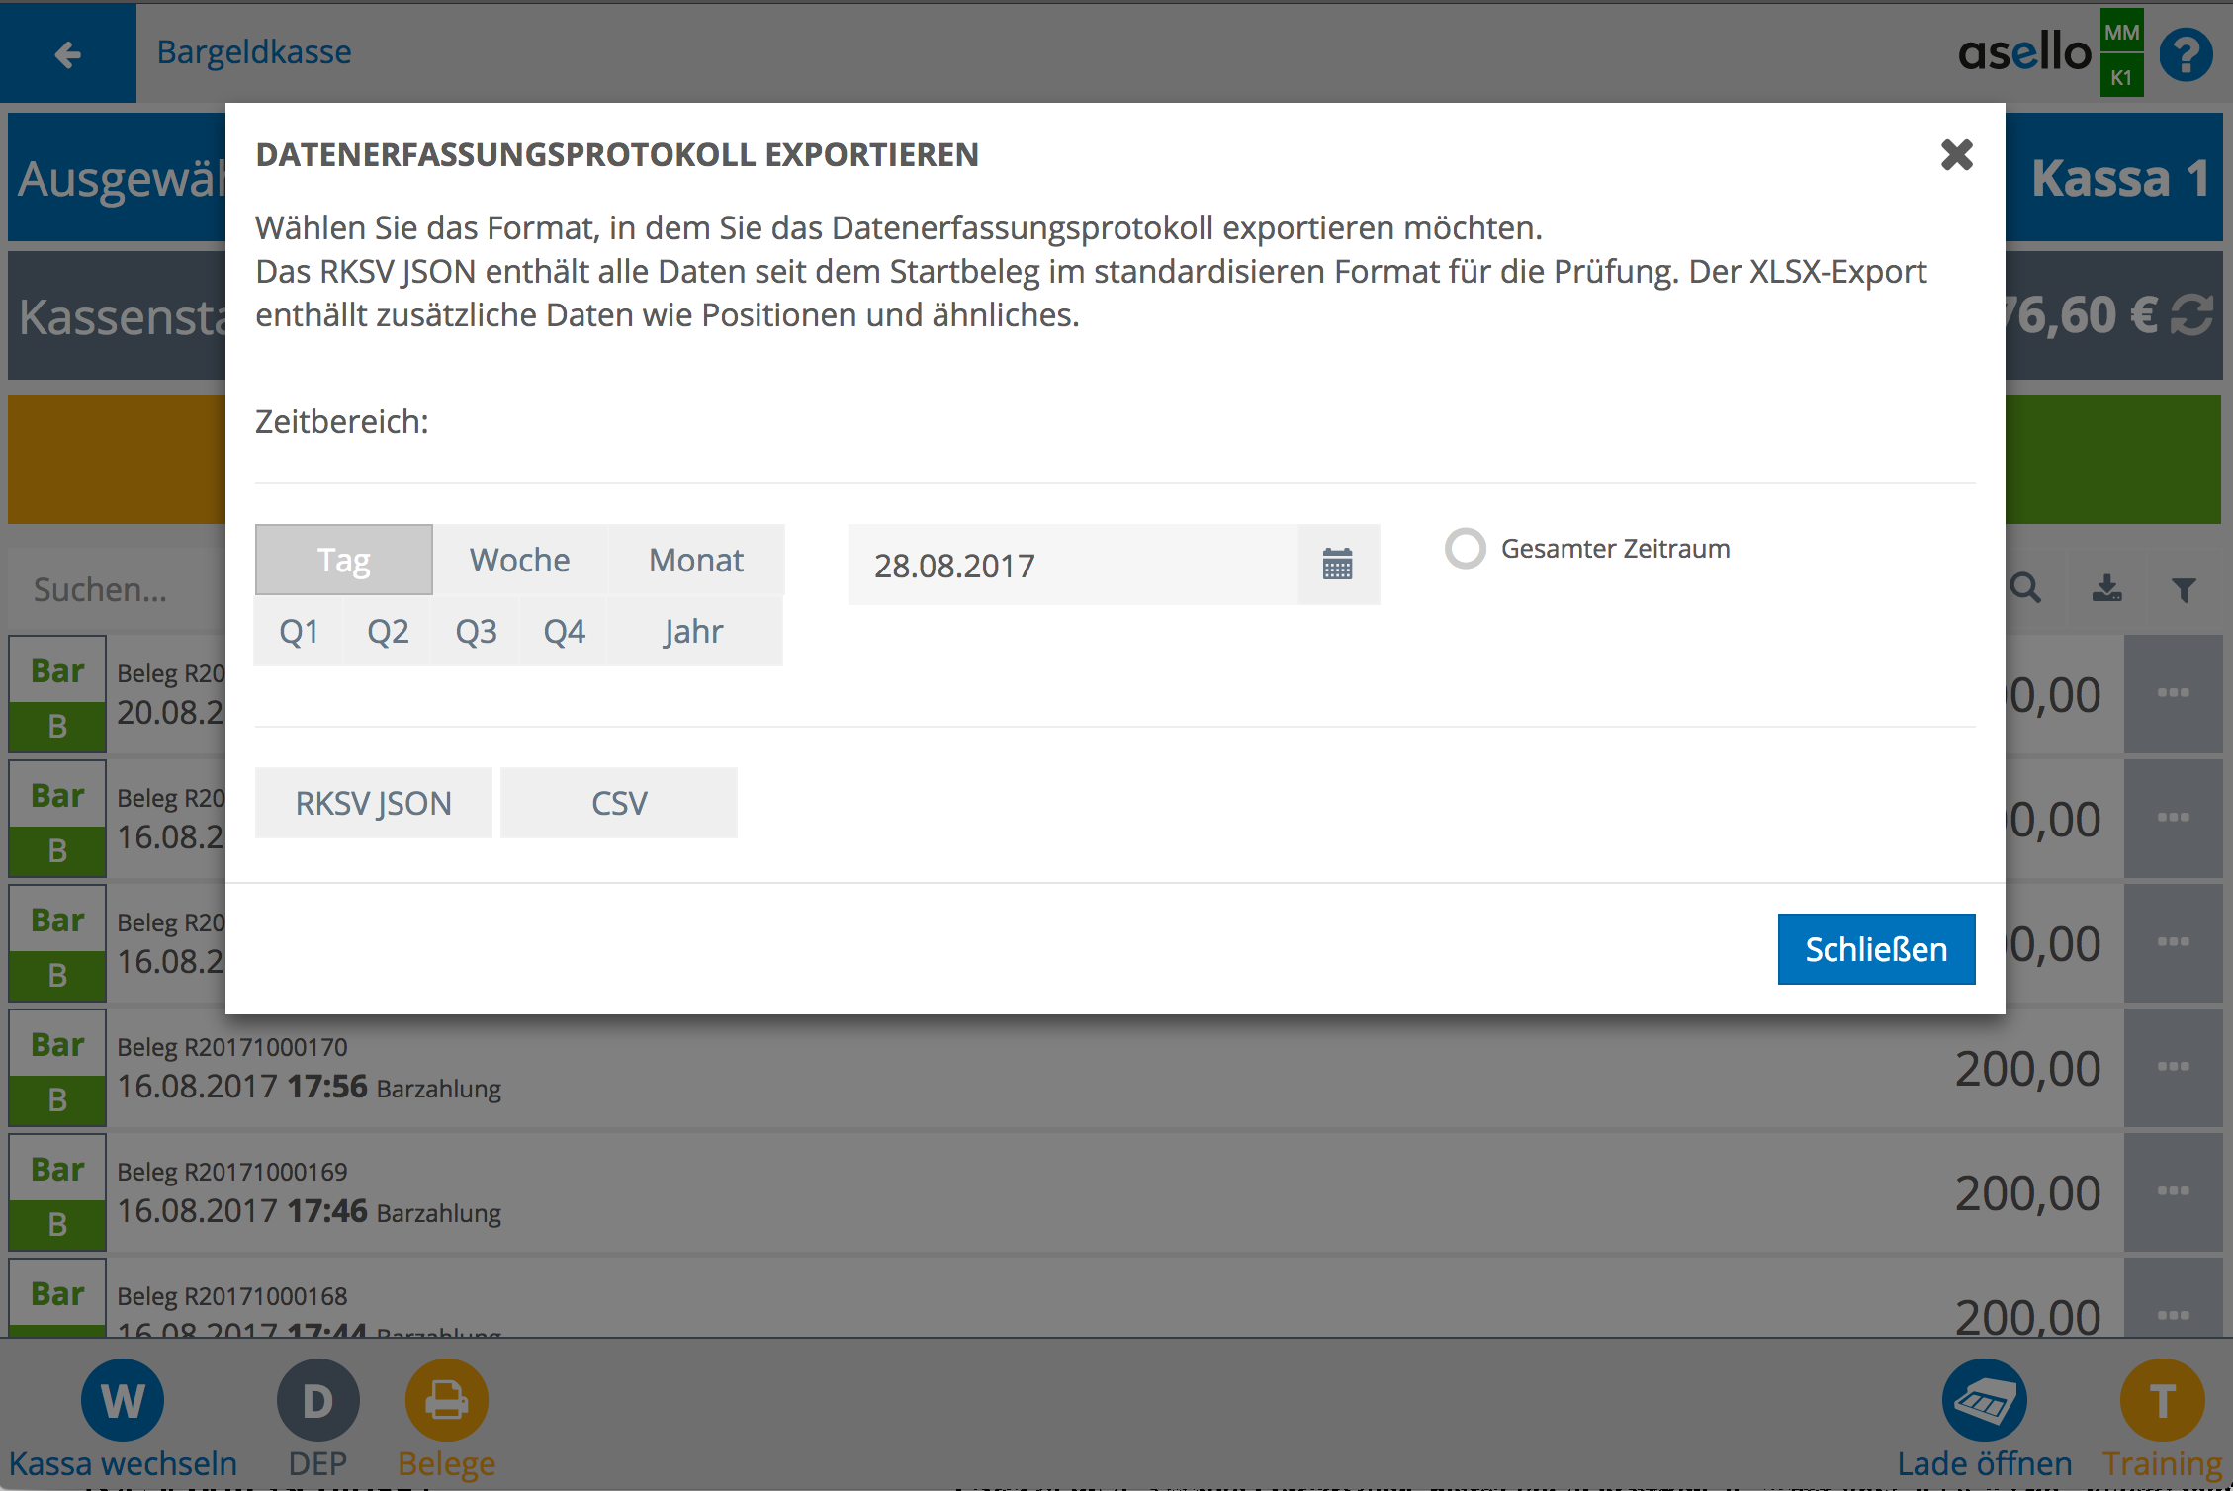2233x1491 pixels.
Task: Close the export dialog with the X
Action: (x=1956, y=155)
